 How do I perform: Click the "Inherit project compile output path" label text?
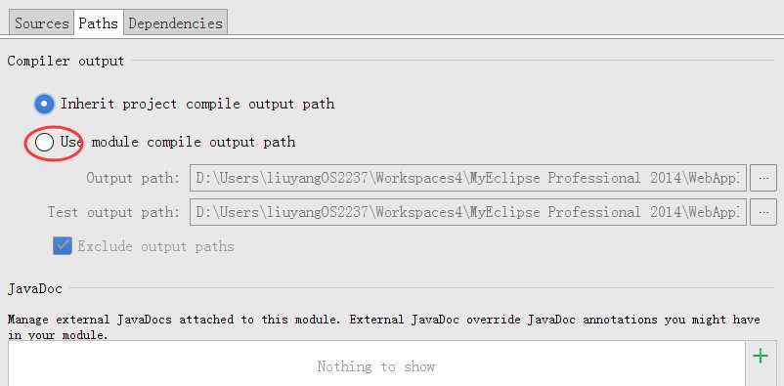(197, 104)
